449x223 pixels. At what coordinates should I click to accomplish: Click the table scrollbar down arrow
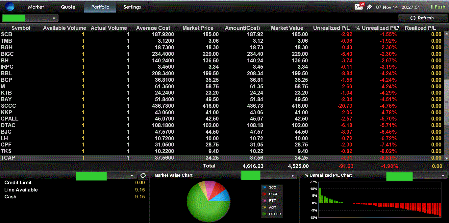(x=446, y=158)
